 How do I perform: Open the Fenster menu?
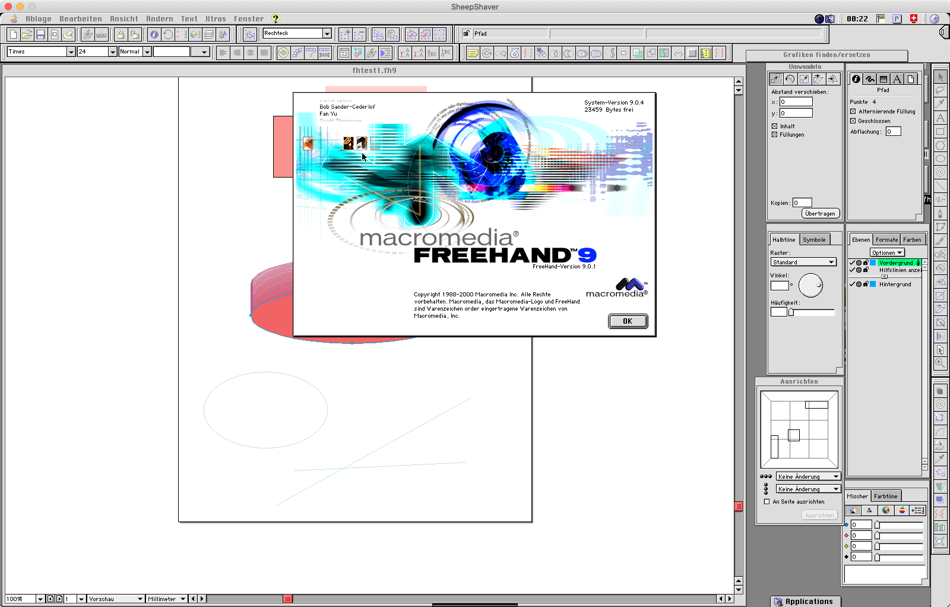(x=249, y=19)
